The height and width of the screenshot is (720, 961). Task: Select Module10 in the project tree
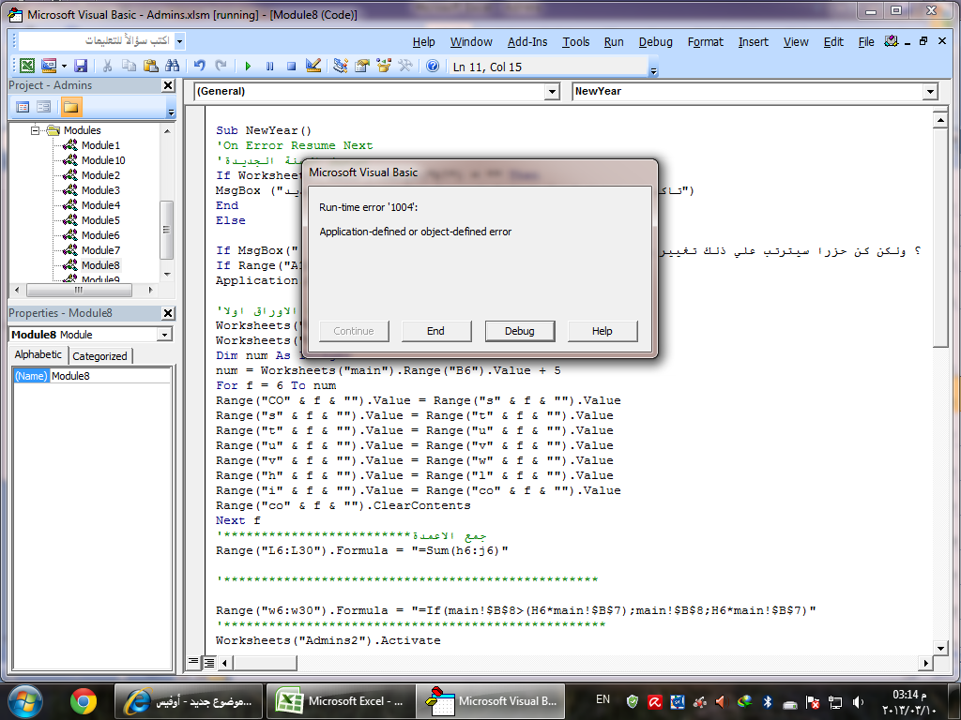click(x=103, y=160)
